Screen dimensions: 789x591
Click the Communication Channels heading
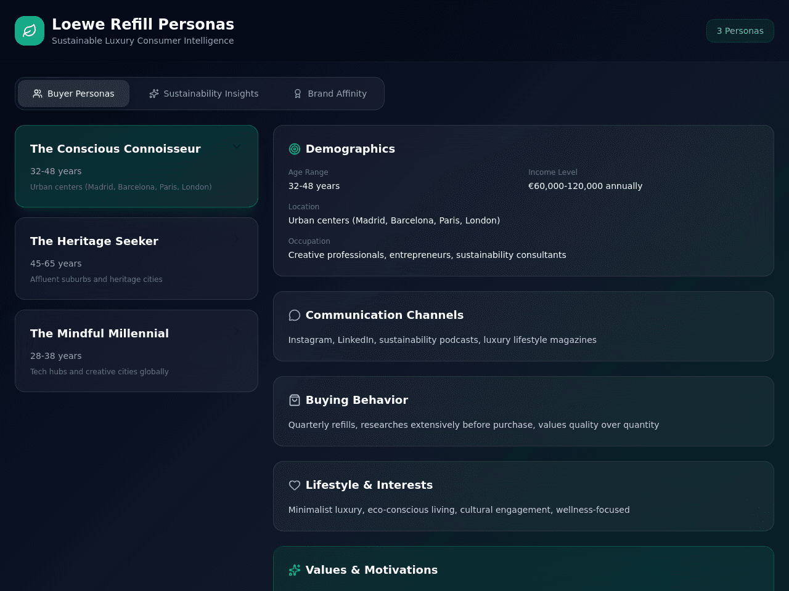point(385,315)
